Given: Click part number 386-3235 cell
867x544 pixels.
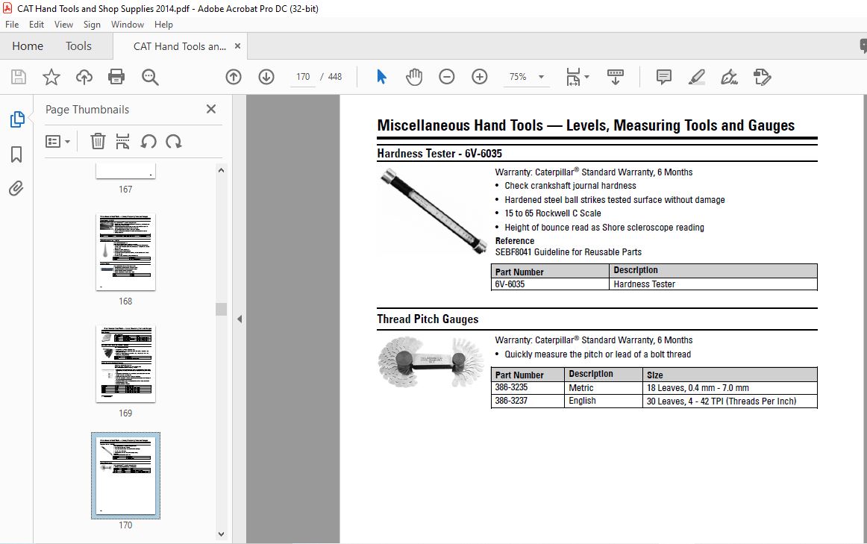Looking at the screenshot, I should pos(528,387).
